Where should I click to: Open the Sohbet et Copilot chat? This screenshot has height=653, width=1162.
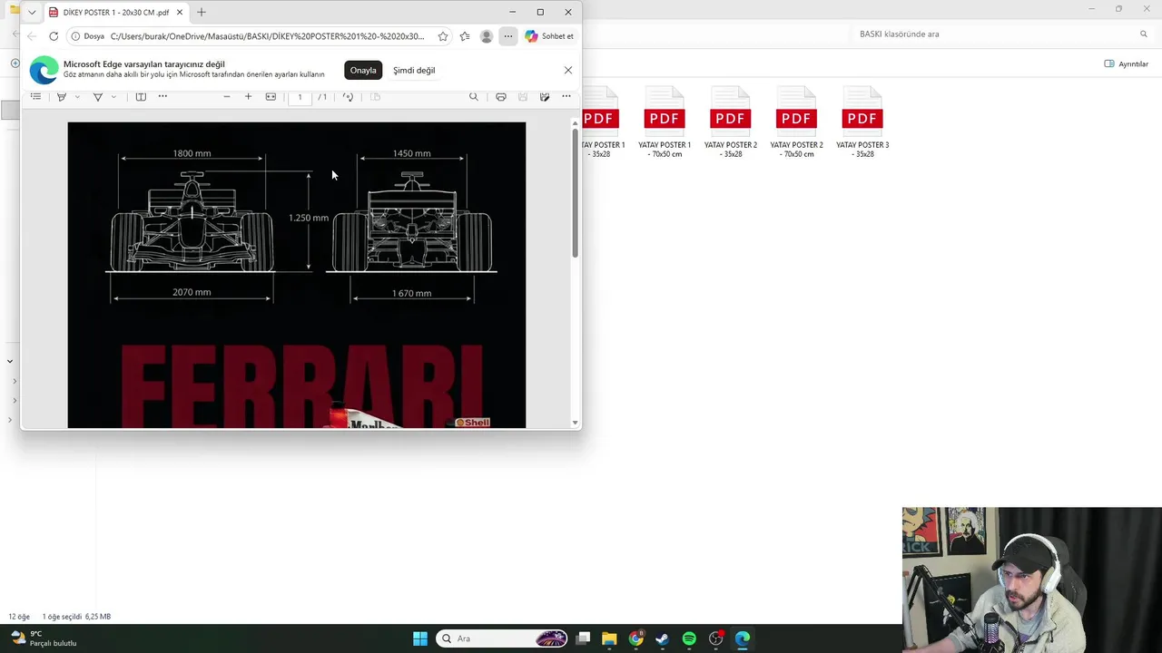[549, 36]
